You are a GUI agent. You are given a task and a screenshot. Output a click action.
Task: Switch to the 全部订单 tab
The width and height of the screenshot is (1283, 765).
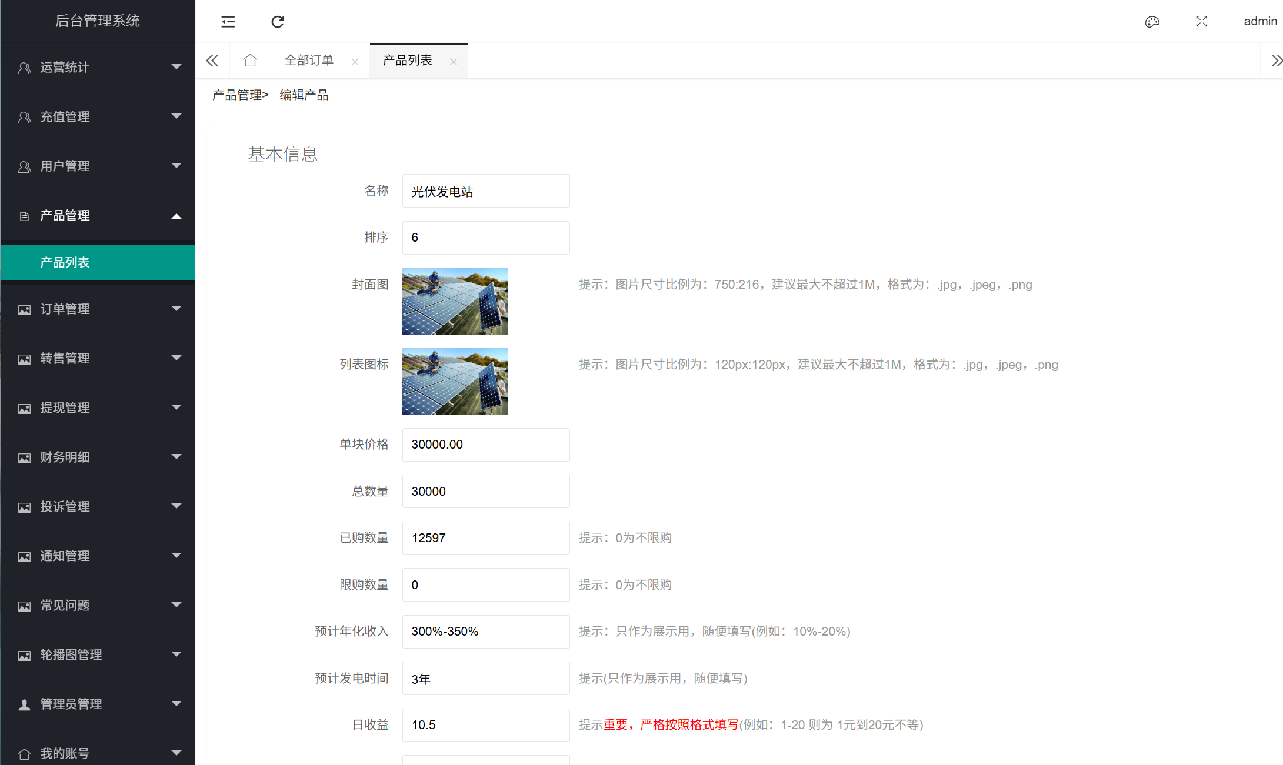coord(309,61)
